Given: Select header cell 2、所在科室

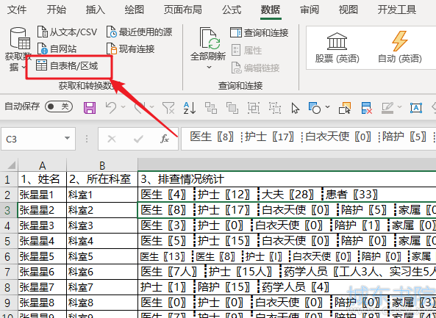Looking at the screenshot, I should point(102,179).
